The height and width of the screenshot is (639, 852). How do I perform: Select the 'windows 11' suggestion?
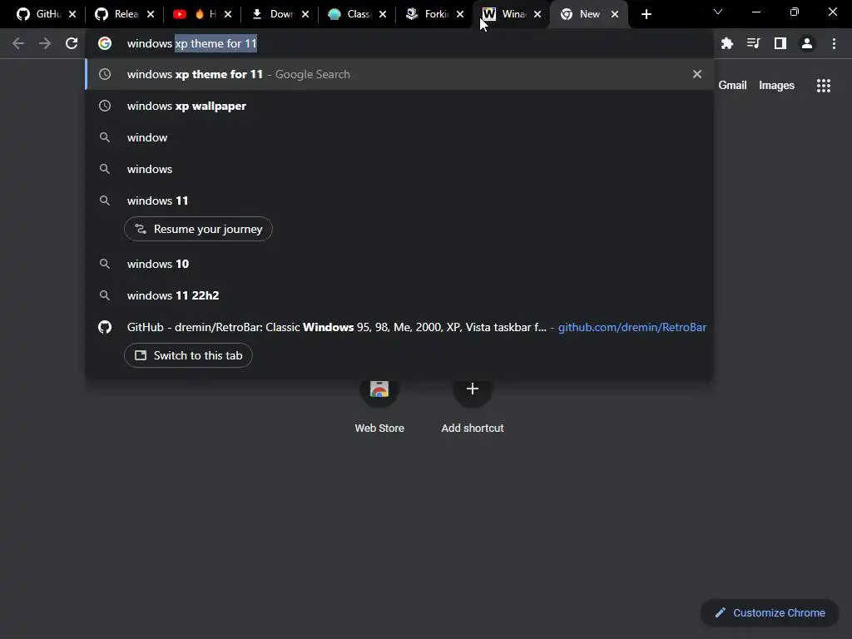399,201
